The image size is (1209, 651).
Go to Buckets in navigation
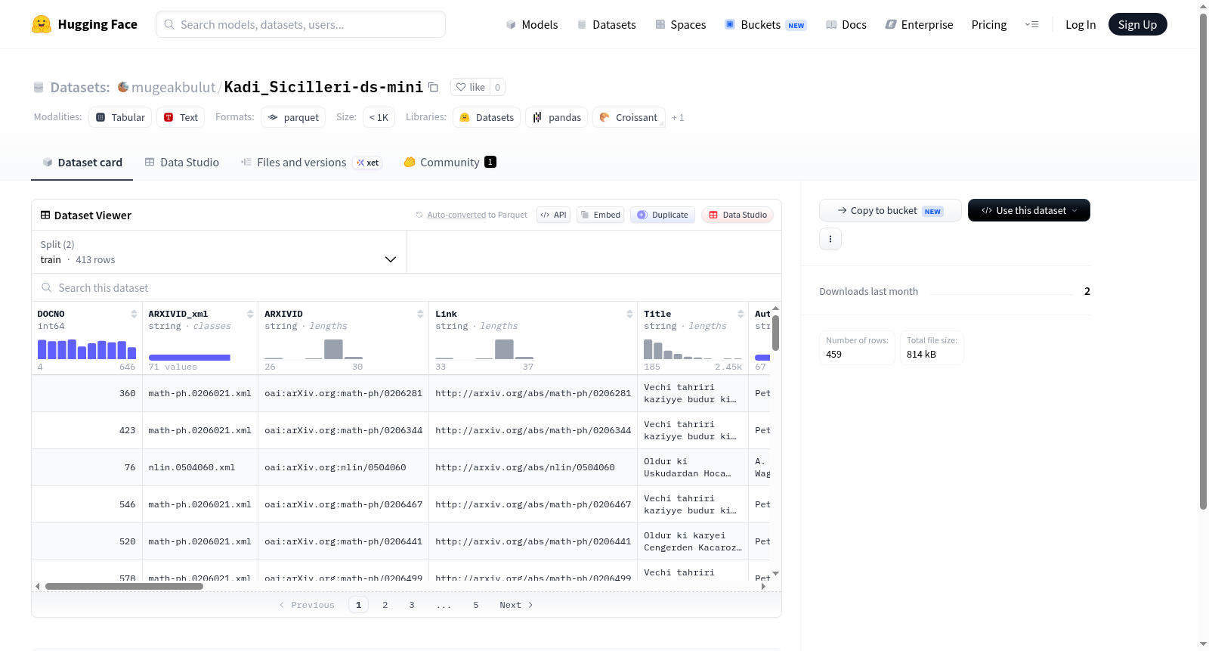765,24
